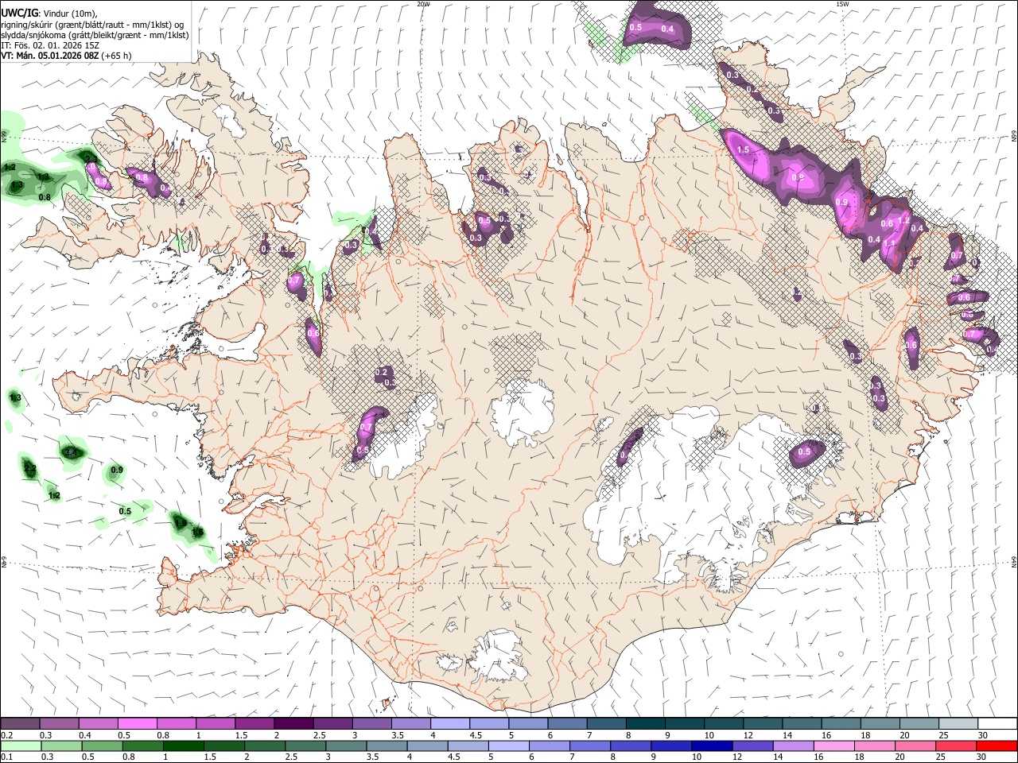Click the '0.5' snow value next to '0.4' at the top
Screen dimensions: 1018x763
tap(635, 28)
